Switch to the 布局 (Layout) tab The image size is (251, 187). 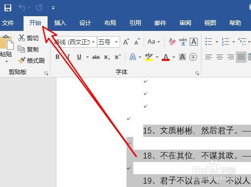110,23
